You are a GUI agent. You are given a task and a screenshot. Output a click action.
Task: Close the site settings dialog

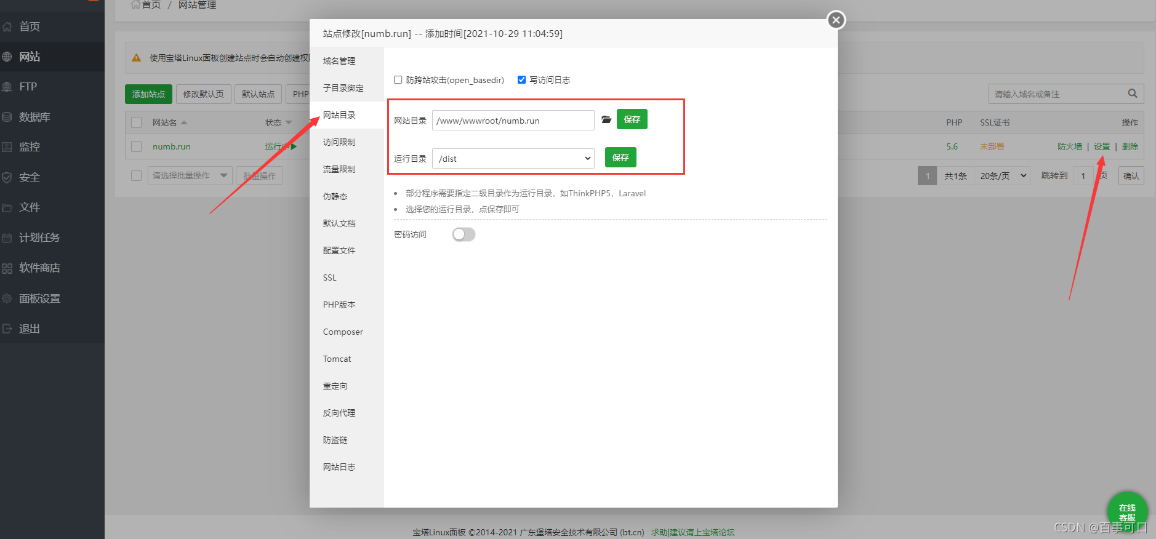click(836, 20)
